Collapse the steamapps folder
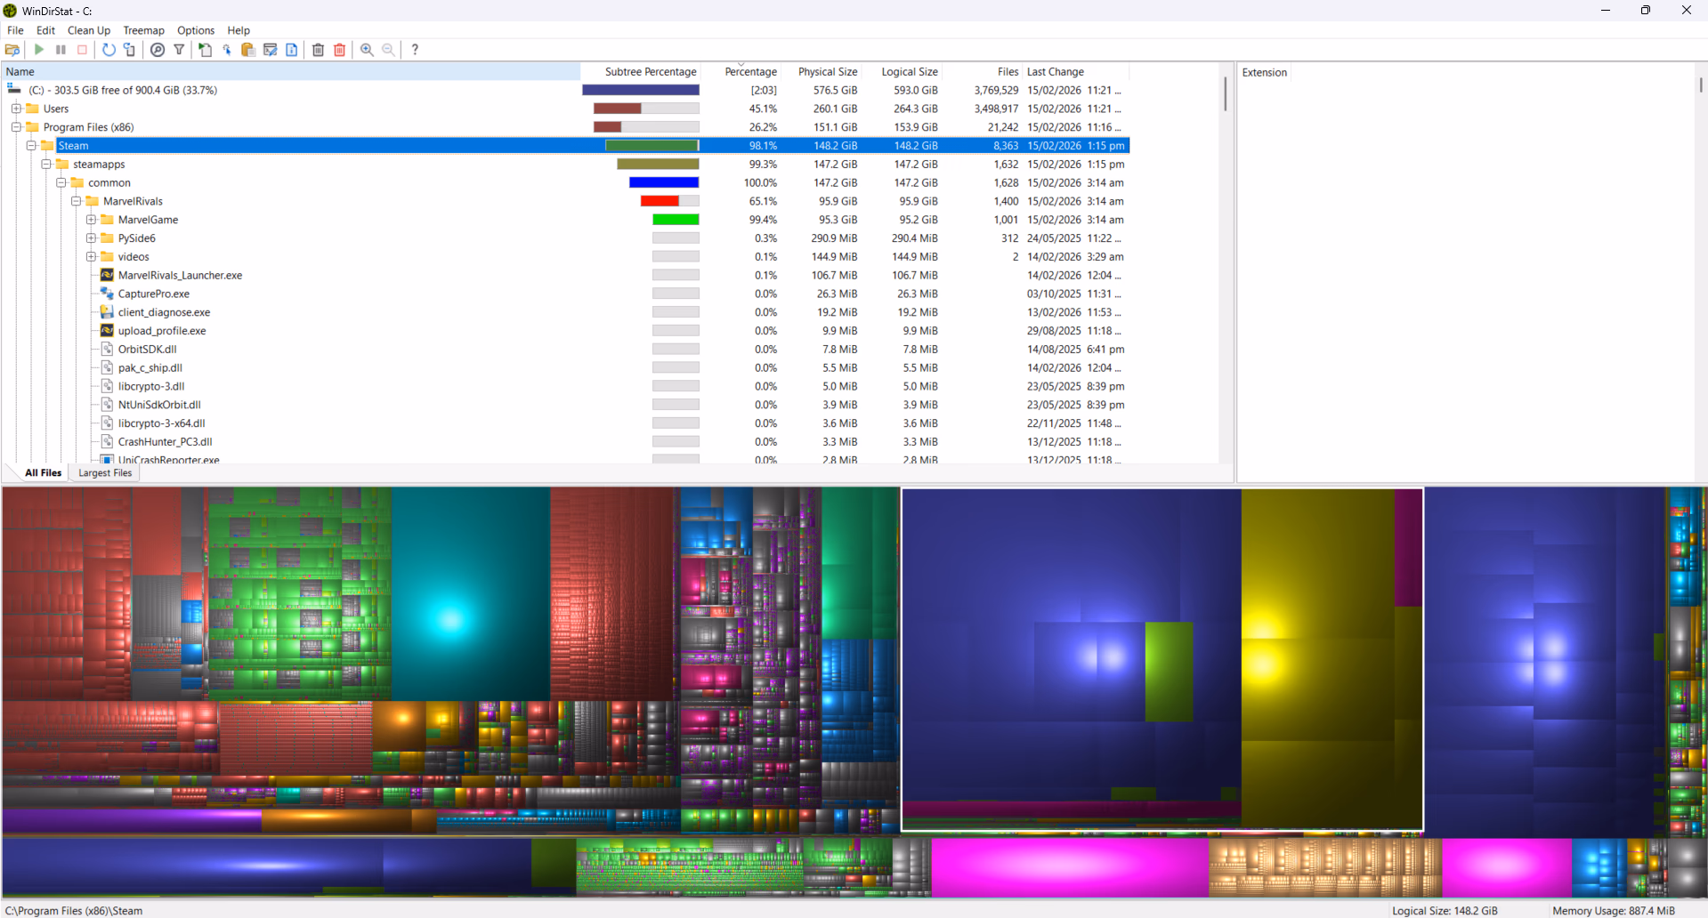The image size is (1708, 918). tap(45, 164)
